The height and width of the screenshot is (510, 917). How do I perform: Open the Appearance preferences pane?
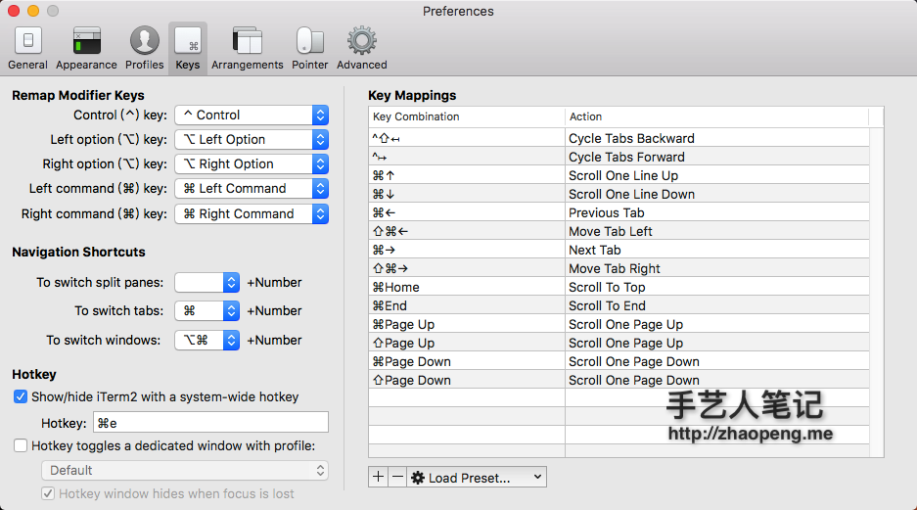coord(86,48)
